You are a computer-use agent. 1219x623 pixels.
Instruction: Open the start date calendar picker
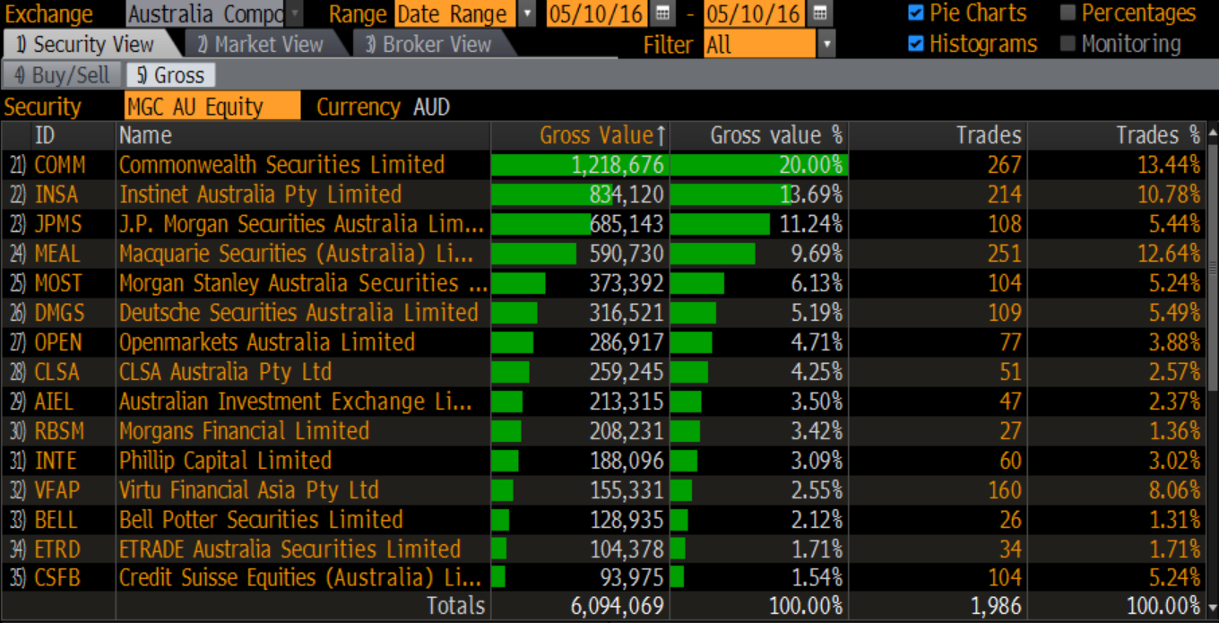pos(662,13)
